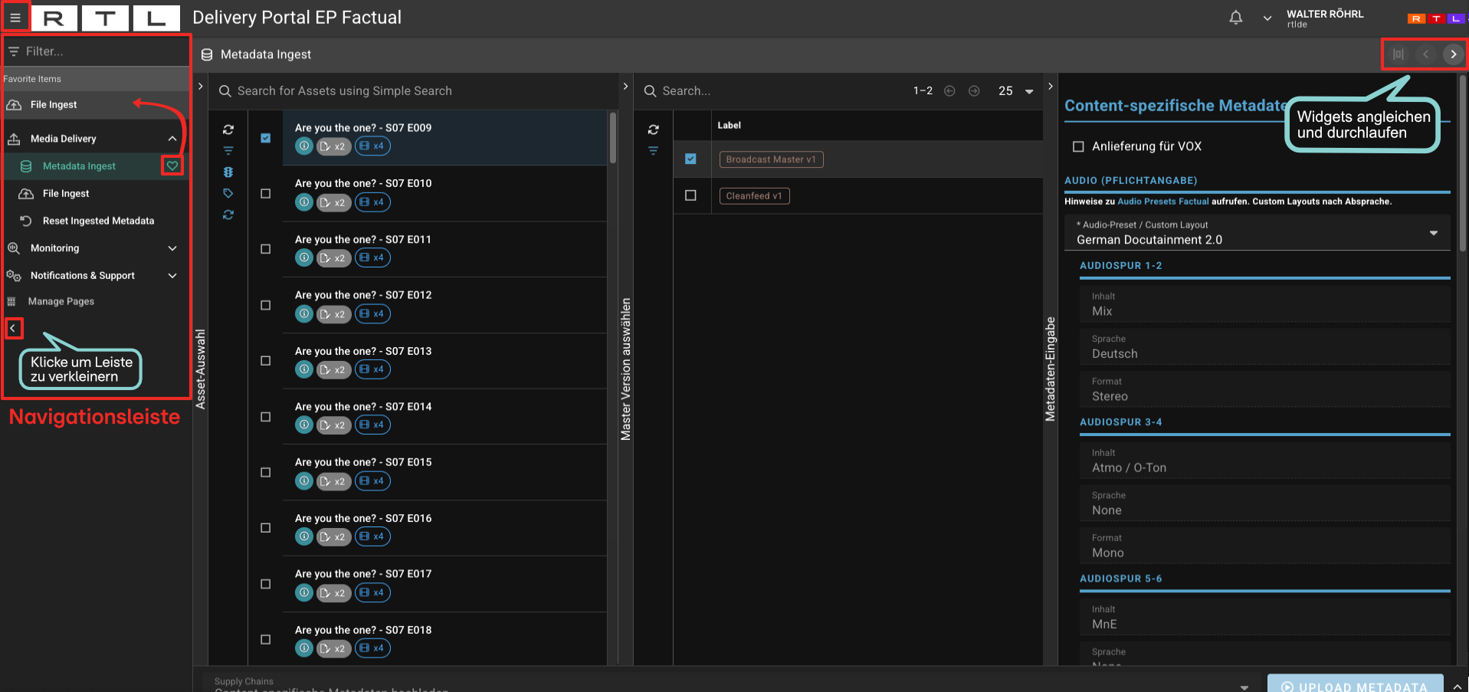Refresh the asset selection list
The width and height of the screenshot is (1469, 692).
coord(228,130)
